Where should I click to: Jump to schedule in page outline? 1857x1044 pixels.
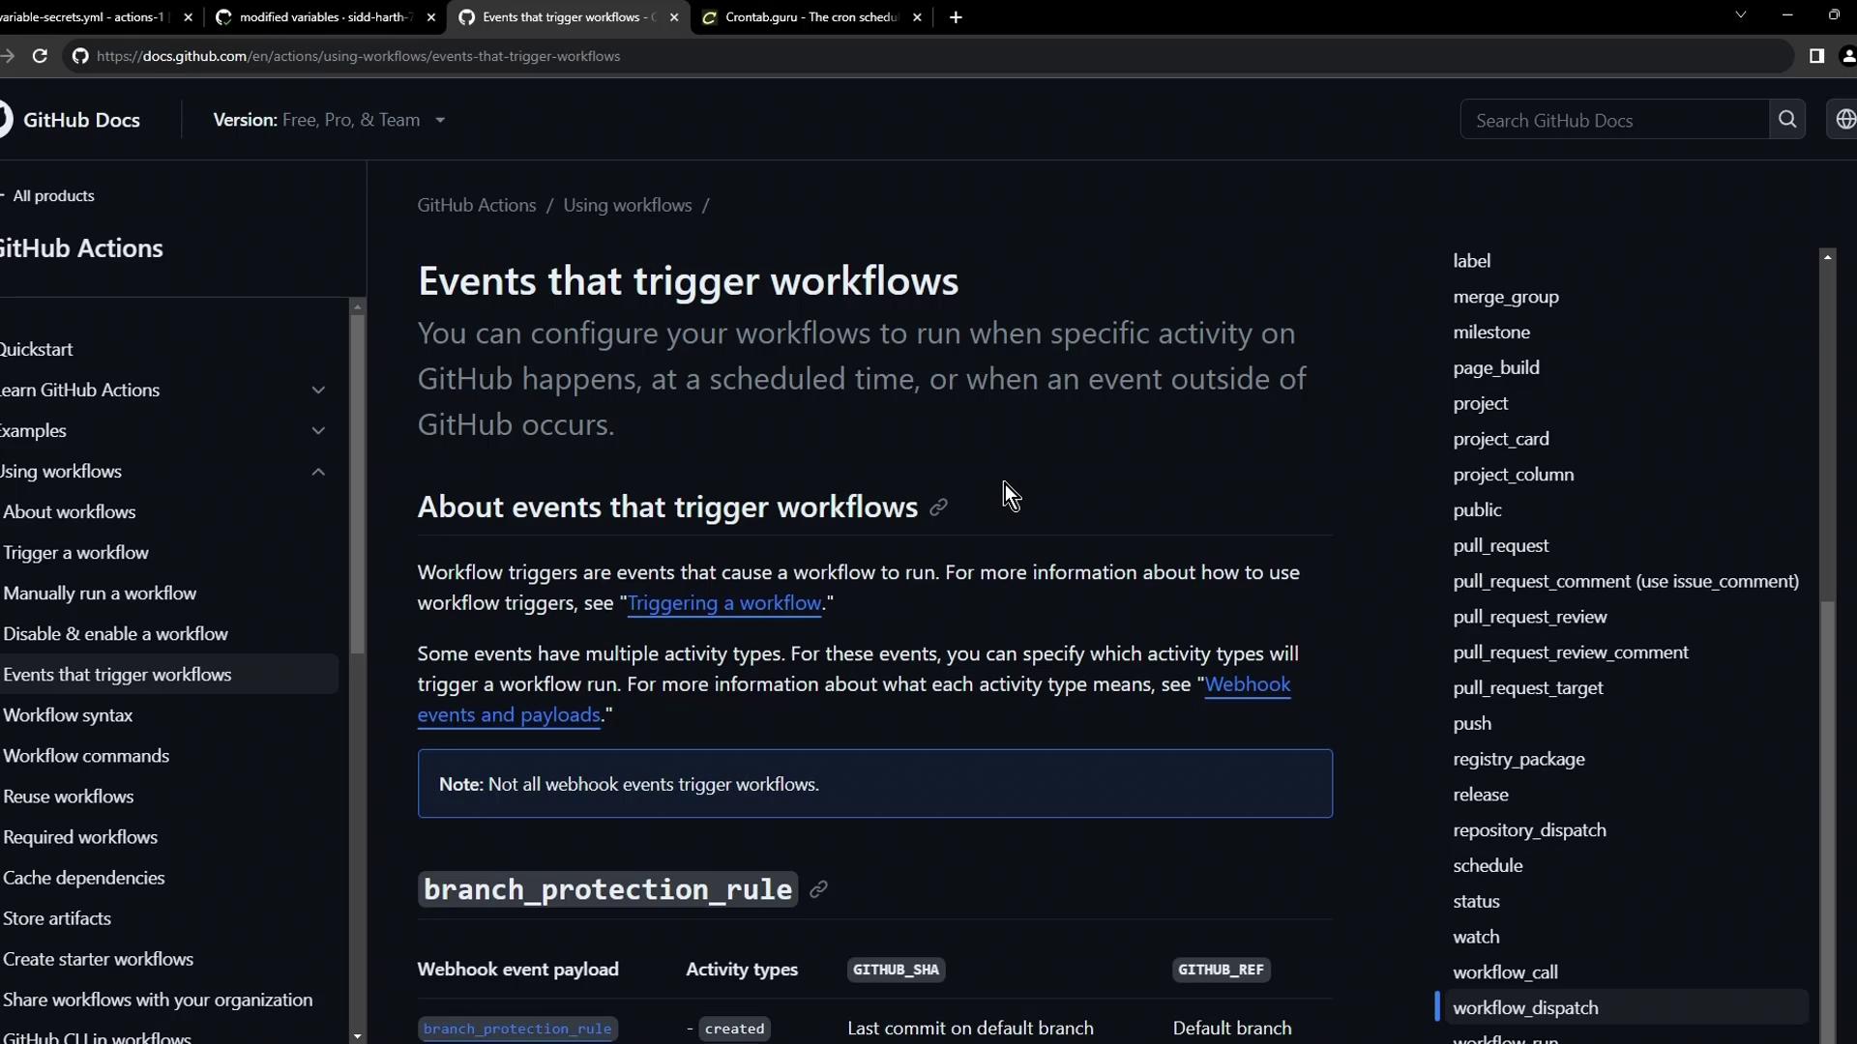(x=1488, y=865)
